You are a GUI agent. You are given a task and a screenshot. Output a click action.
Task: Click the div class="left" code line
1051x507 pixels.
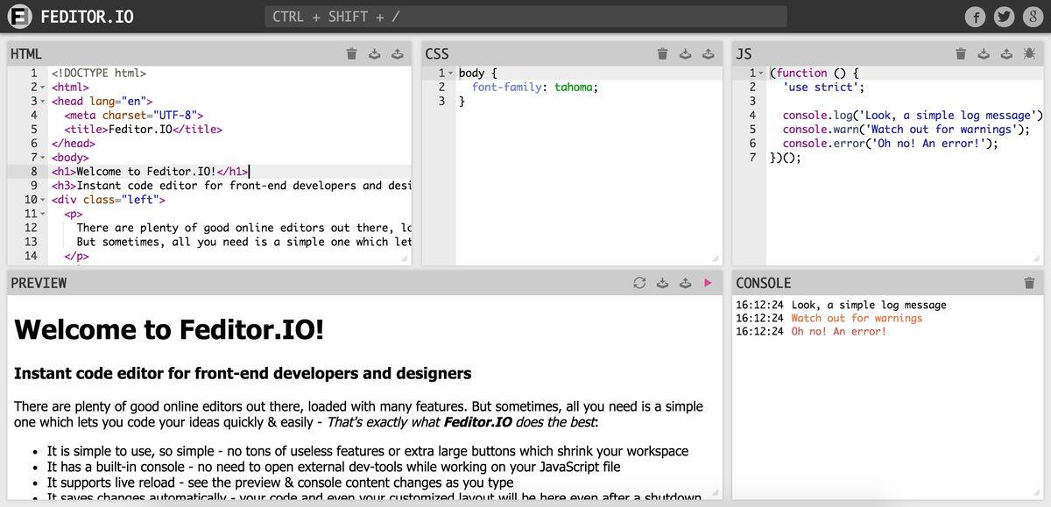(109, 200)
